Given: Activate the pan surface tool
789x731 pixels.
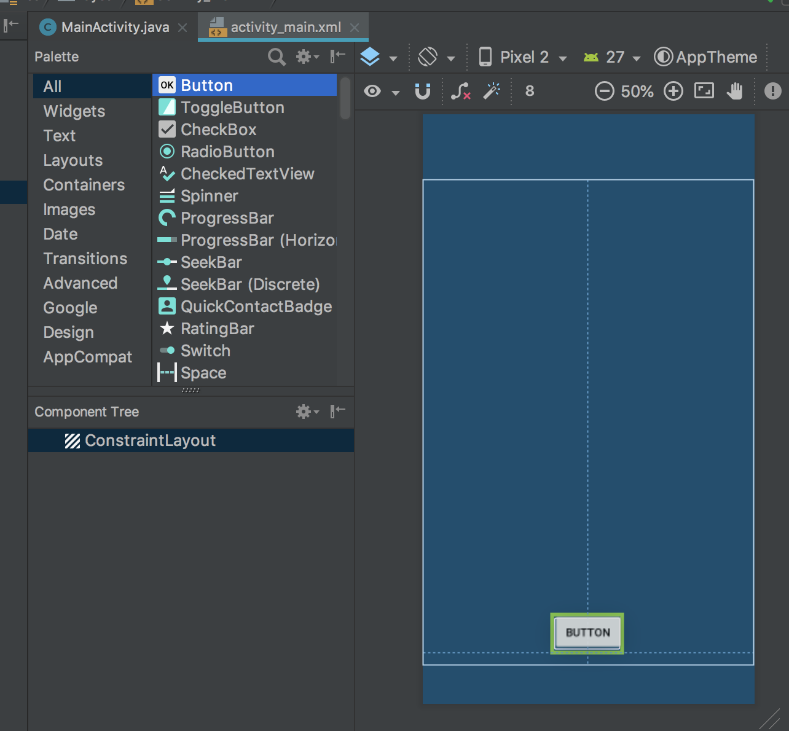Looking at the screenshot, I should (x=736, y=90).
